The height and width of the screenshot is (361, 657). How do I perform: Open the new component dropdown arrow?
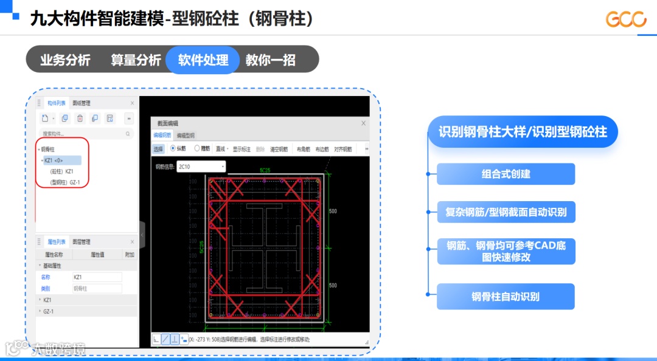point(53,119)
